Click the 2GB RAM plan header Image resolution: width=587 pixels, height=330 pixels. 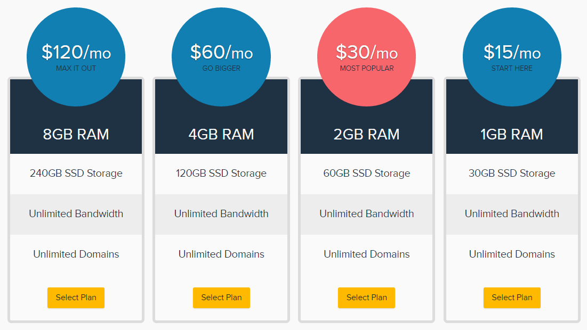click(x=366, y=134)
